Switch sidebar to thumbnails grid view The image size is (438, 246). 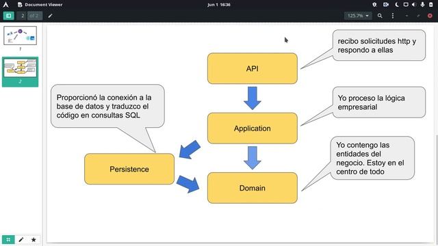[x=8, y=240]
